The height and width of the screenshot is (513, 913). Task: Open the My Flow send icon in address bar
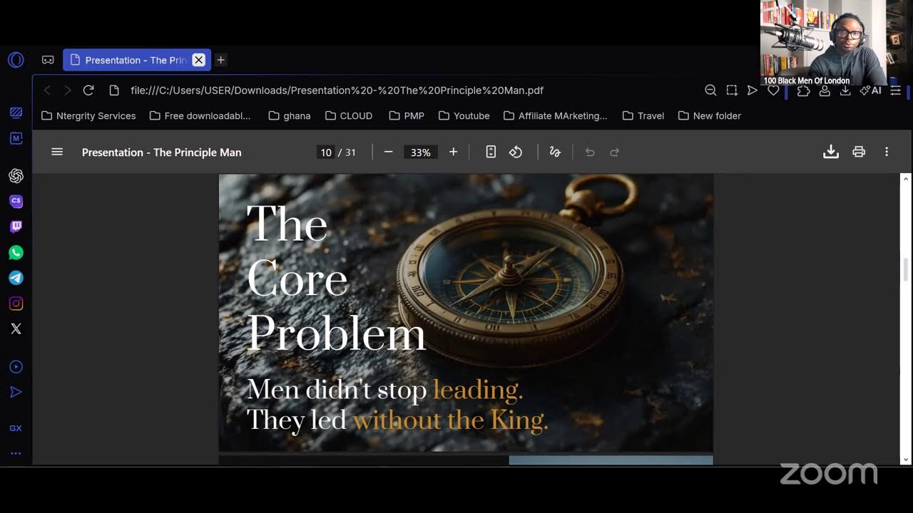tap(752, 90)
